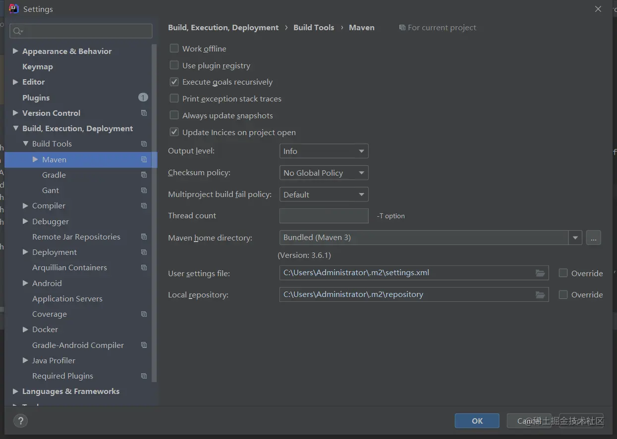Screen dimensions: 617x439
Task: Enable the Work offline checkbox
Action: (x=174, y=49)
